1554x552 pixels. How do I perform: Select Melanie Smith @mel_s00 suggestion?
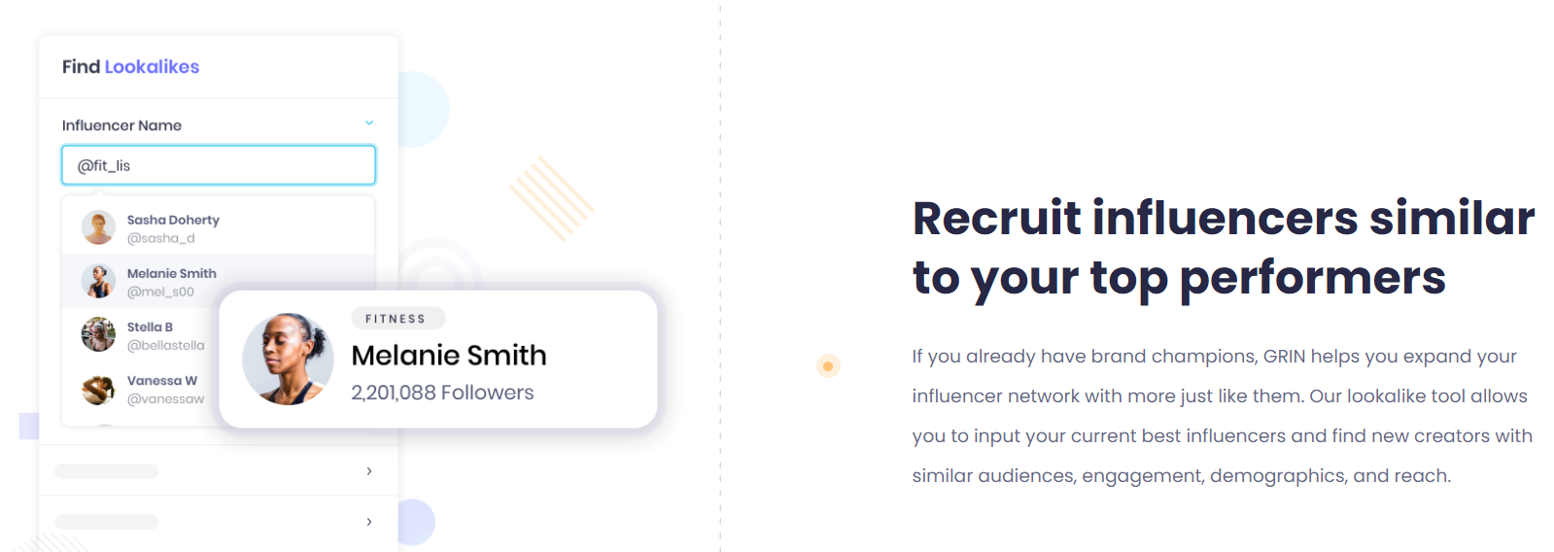[x=218, y=282]
